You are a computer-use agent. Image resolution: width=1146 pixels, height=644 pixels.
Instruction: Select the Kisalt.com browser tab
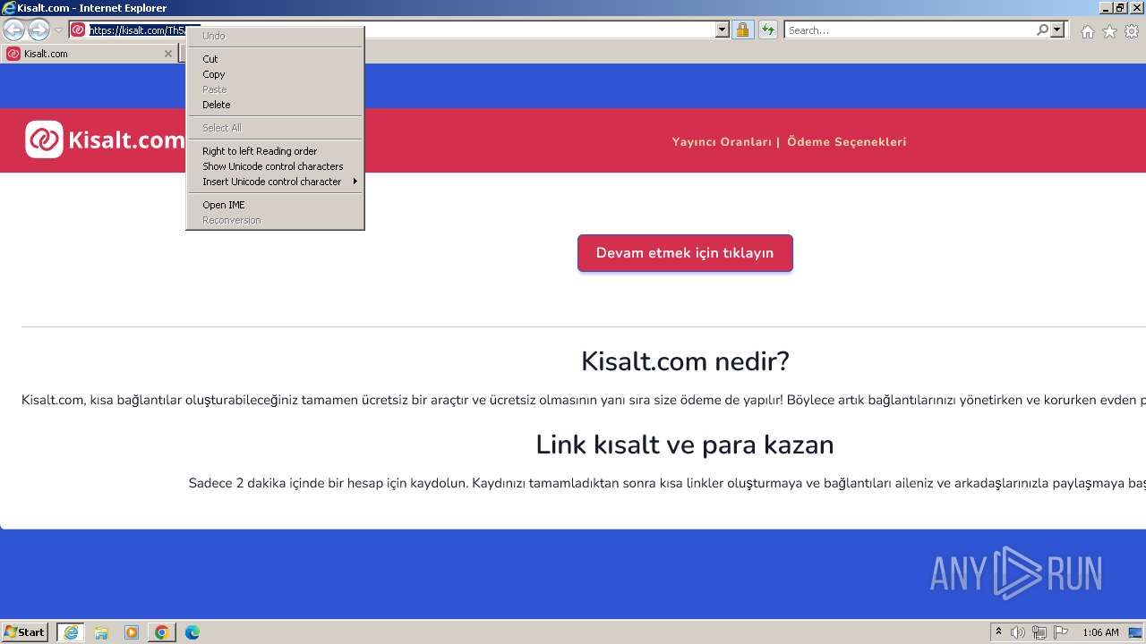(x=89, y=54)
